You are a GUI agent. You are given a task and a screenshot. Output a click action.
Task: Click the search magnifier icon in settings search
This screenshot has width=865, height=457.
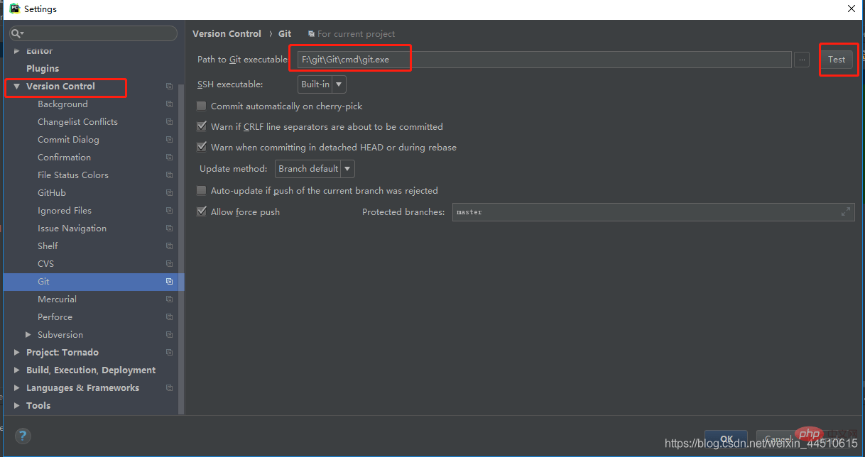click(x=17, y=33)
